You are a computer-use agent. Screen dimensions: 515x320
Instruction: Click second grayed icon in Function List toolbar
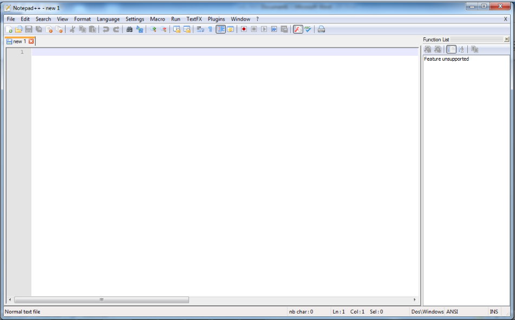pos(438,49)
